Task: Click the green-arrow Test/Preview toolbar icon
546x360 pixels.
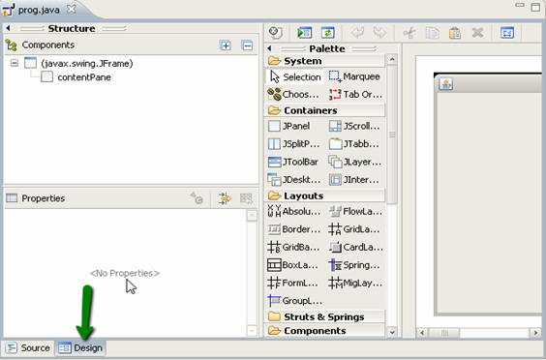Action: pos(304,33)
